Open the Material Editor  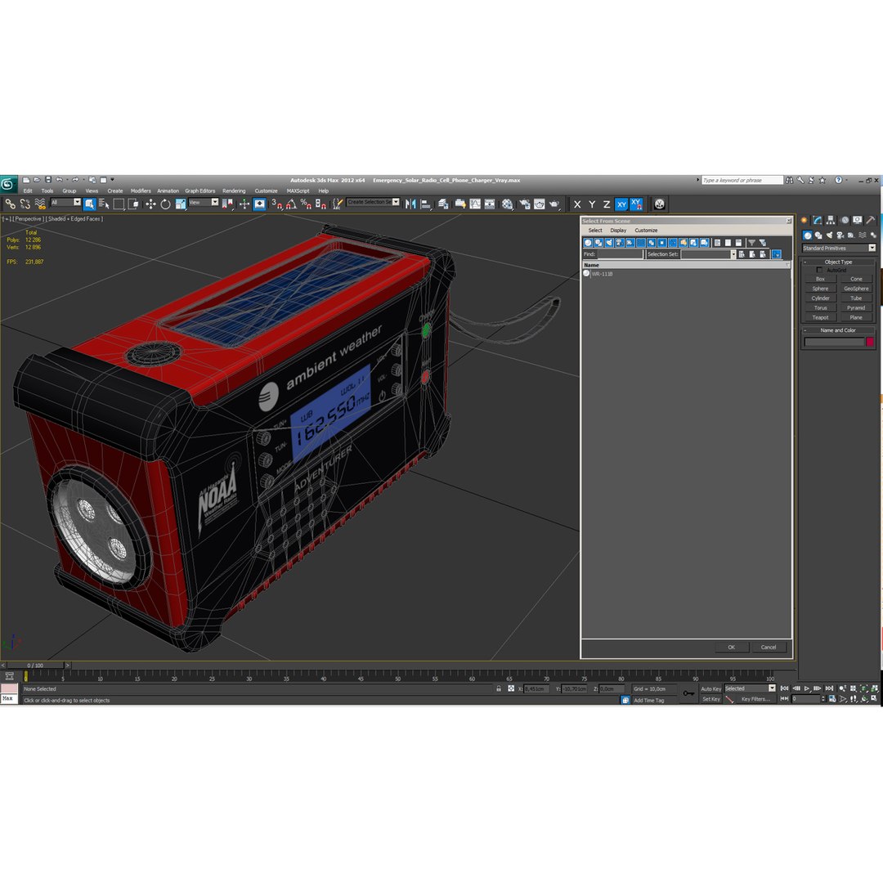(x=508, y=204)
